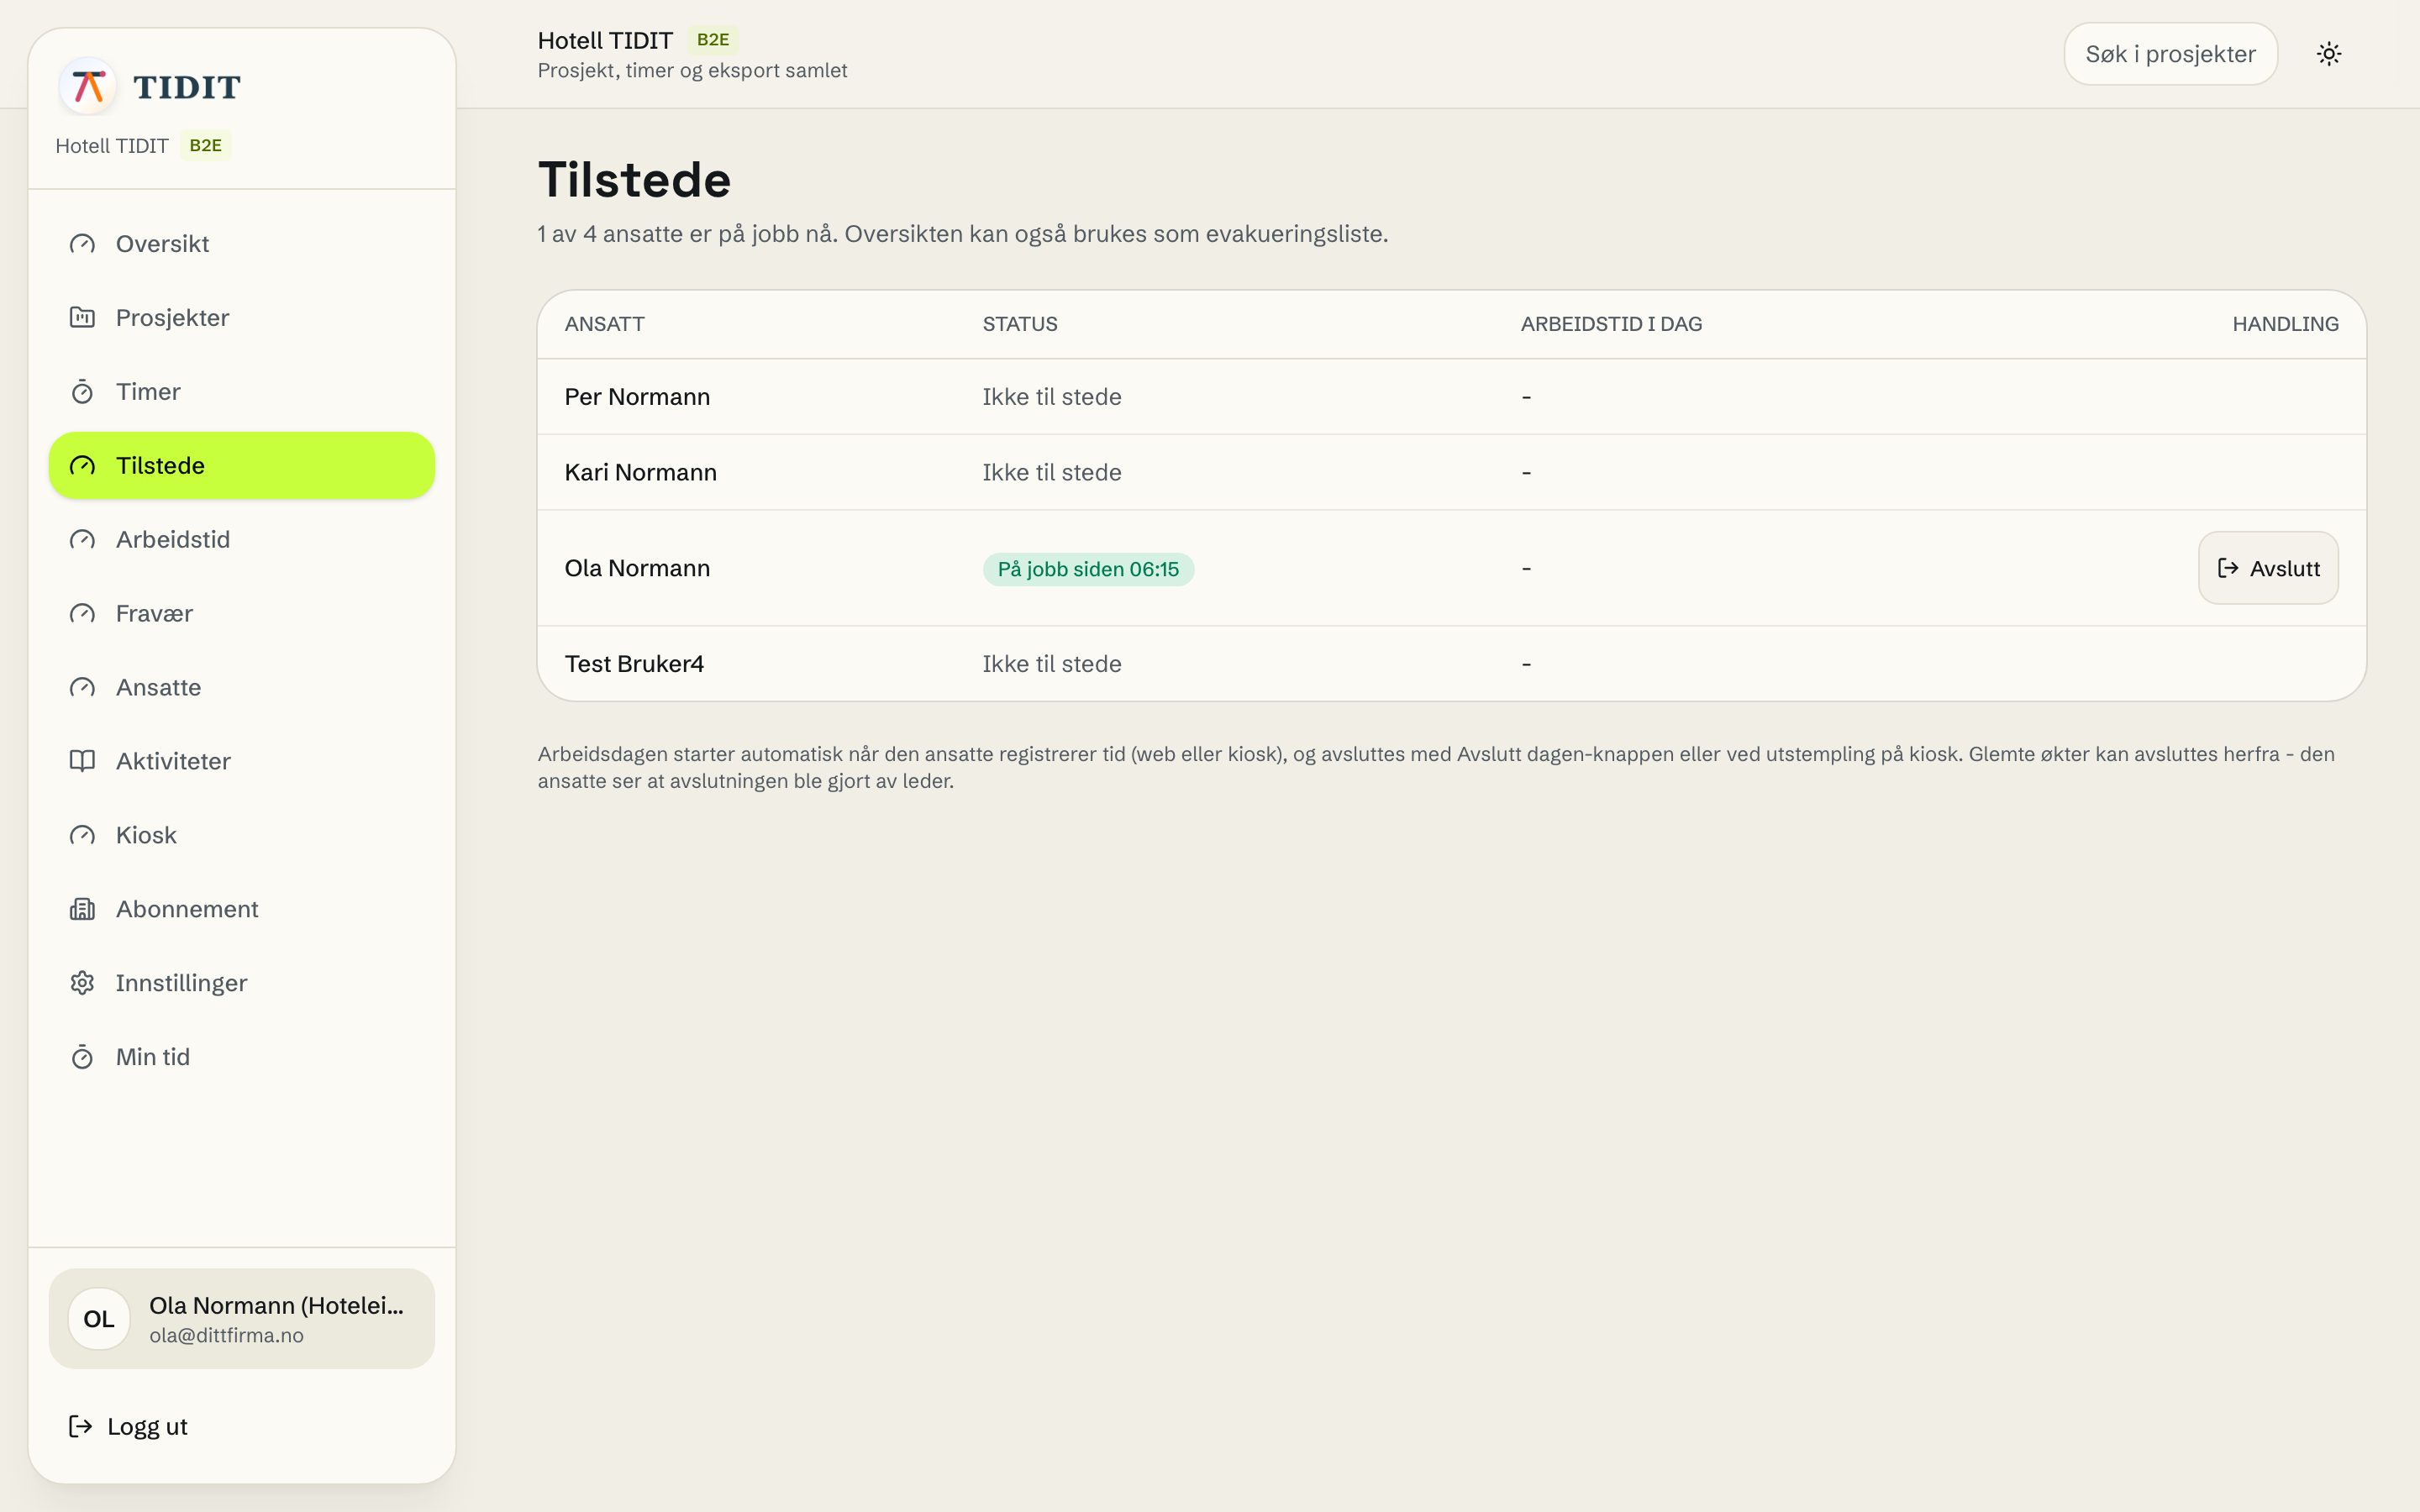Click Test Bruker4's Ikke til stede status
This screenshot has width=2420, height=1512.
1052,664
